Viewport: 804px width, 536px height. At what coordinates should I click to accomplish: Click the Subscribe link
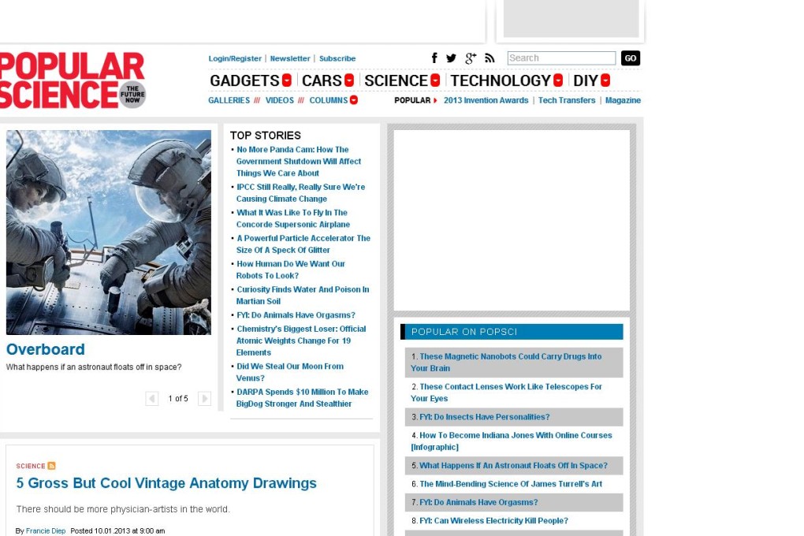(337, 58)
